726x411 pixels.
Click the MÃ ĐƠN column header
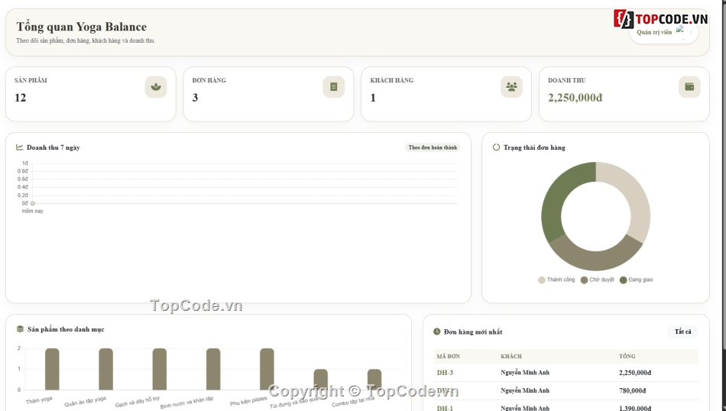[x=448, y=357]
